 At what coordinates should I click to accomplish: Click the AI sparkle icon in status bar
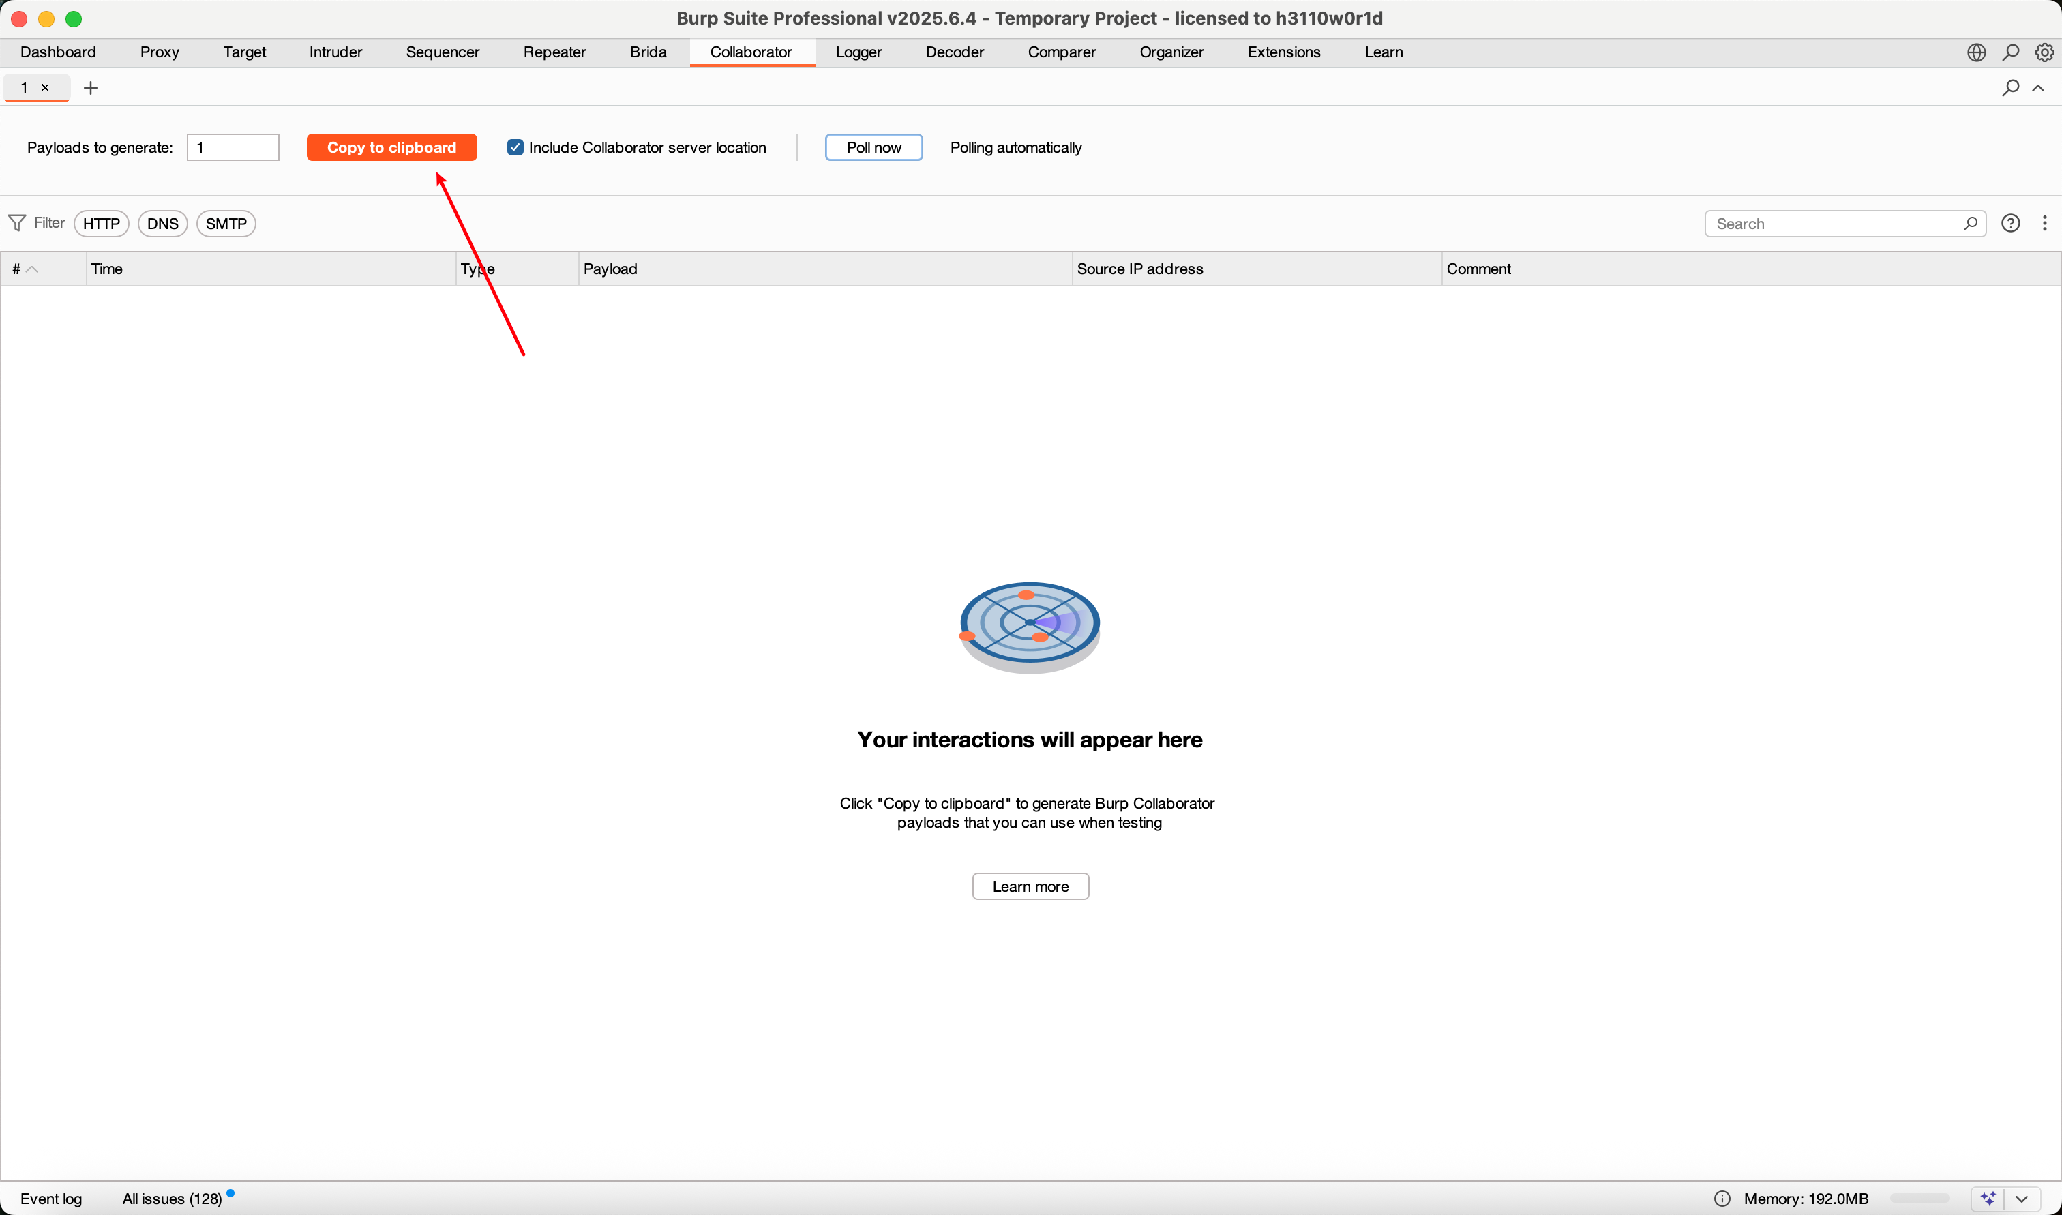pyautogui.click(x=1988, y=1199)
